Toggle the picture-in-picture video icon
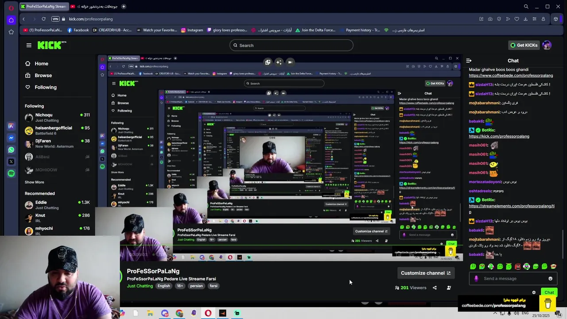 (x=268, y=62)
